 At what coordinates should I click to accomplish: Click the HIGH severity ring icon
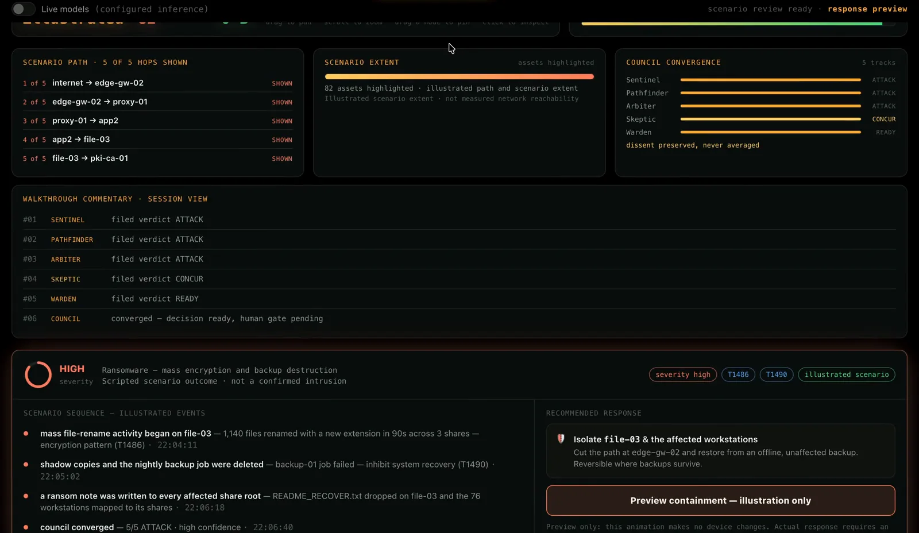pyautogui.click(x=38, y=374)
